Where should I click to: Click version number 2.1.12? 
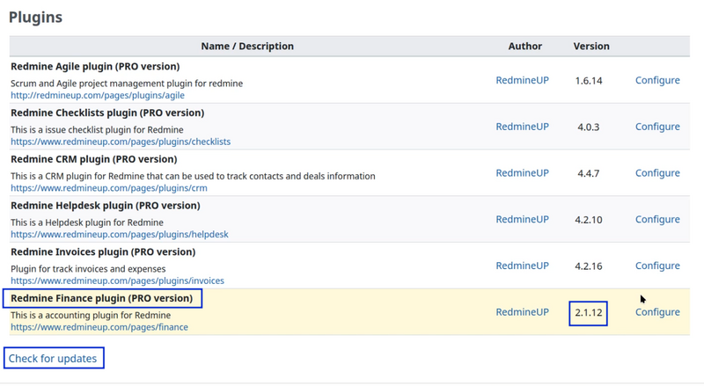pyautogui.click(x=589, y=312)
